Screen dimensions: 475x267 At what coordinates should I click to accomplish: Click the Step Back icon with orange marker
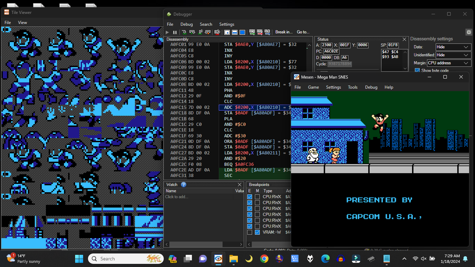[208, 32]
